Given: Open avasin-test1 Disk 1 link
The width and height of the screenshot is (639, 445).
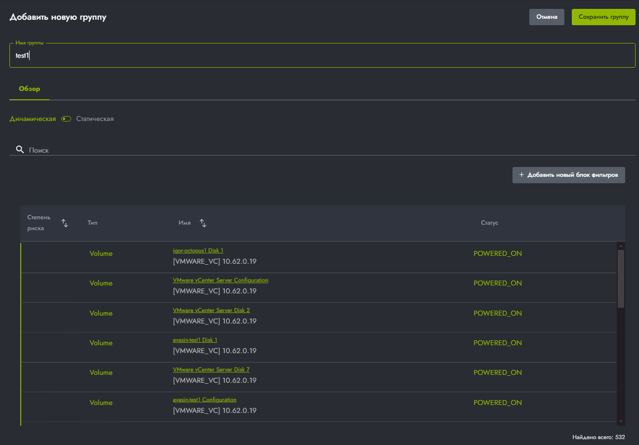Looking at the screenshot, I should [x=195, y=340].
